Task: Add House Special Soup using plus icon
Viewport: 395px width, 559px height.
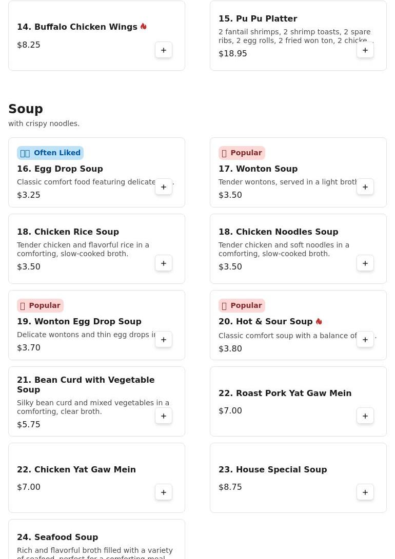Action: pos(365,492)
